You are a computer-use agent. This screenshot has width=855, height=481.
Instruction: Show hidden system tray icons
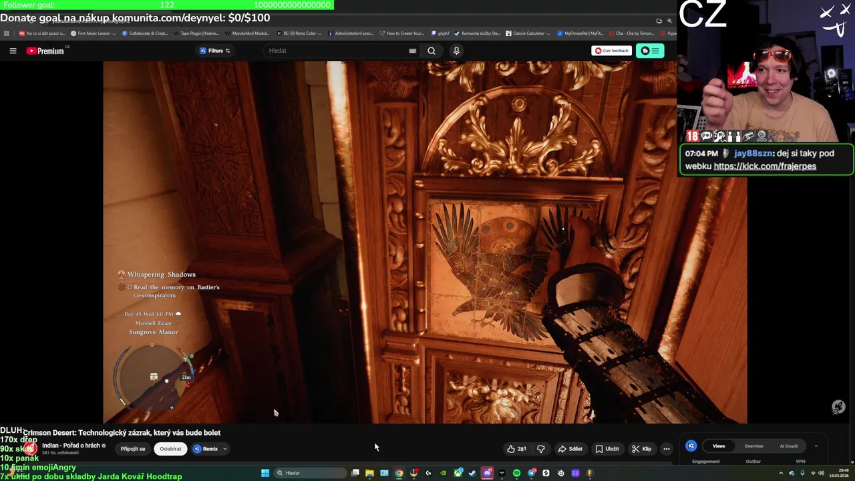pos(781,473)
